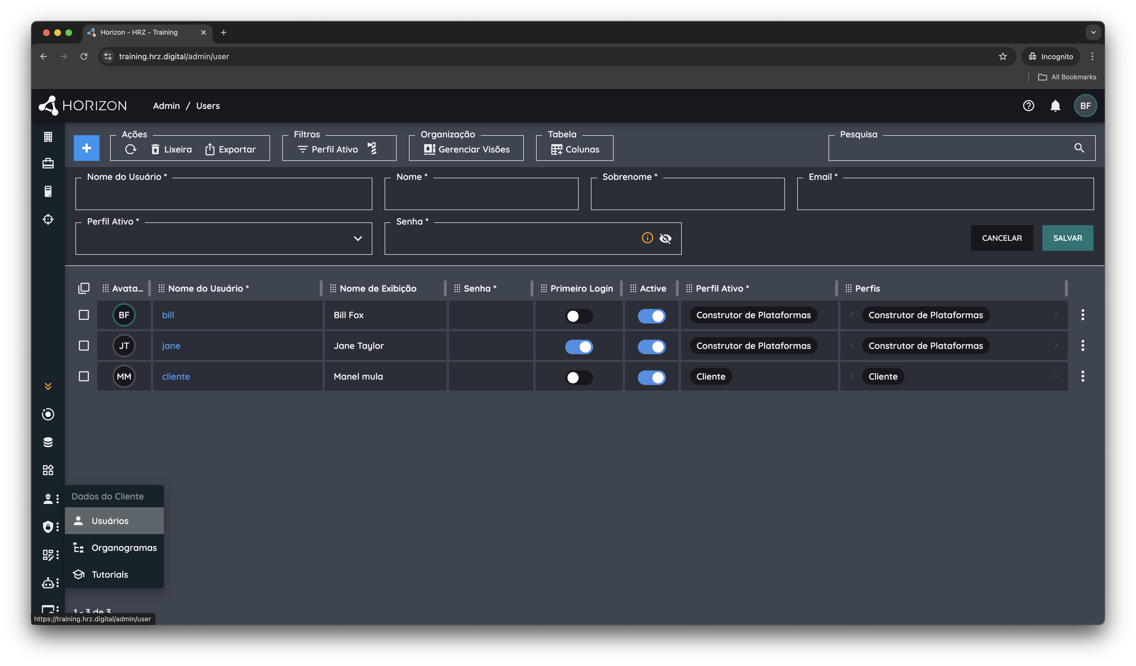Image resolution: width=1136 pixels, height=666 pixels.
Task: Open the mobile device icon in the sidebar
Action: 48,192
